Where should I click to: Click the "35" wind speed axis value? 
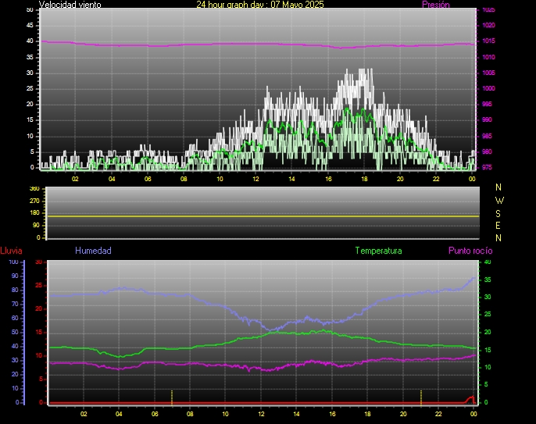[x=30, y=57]
